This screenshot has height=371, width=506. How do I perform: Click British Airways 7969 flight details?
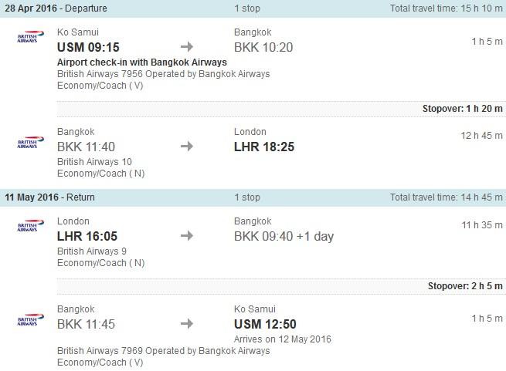(x=163, y=351)
